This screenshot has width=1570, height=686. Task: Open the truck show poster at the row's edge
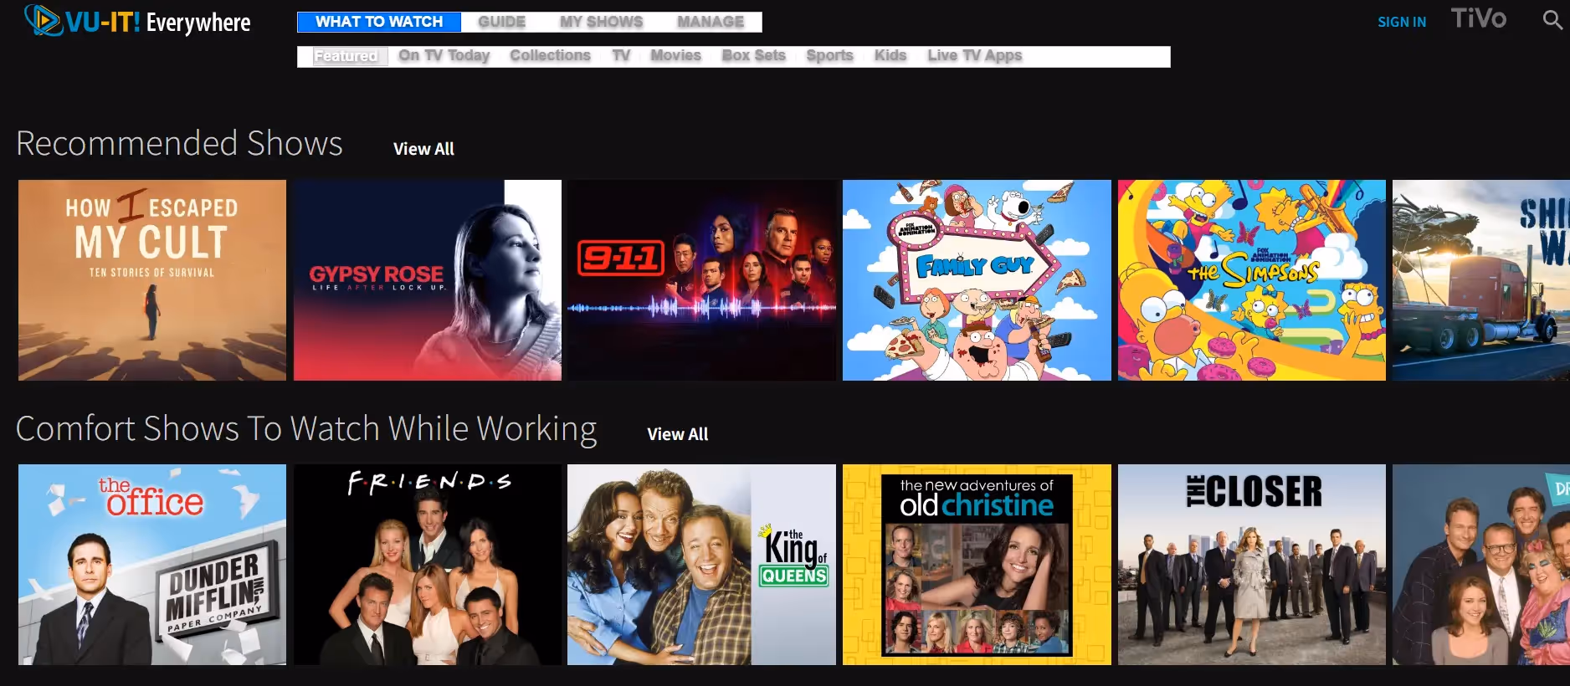click(x=1481, y=280)
